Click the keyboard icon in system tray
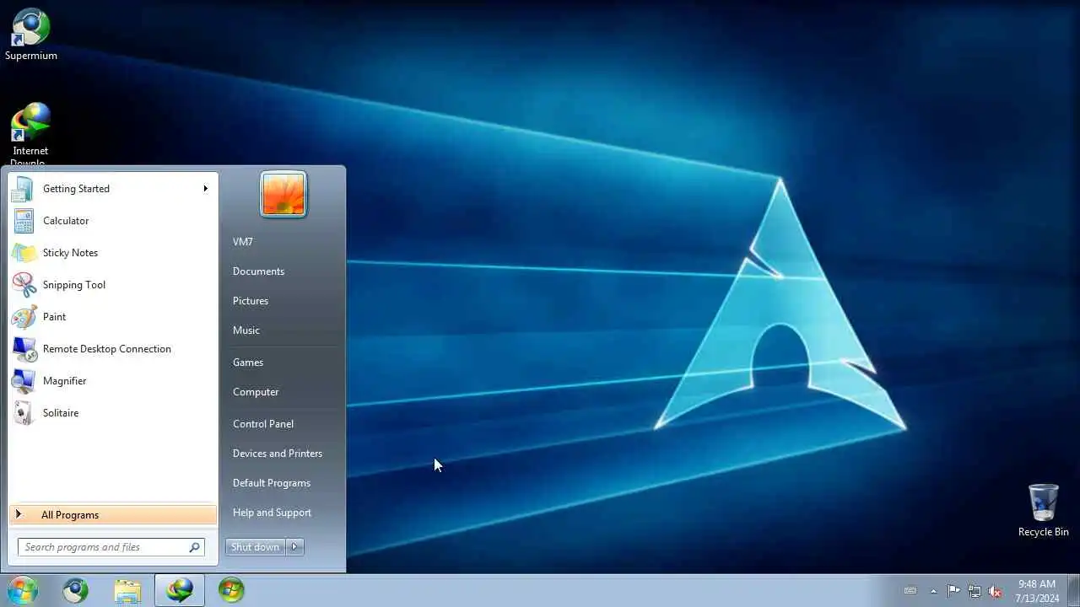 [x=910, y=591]
